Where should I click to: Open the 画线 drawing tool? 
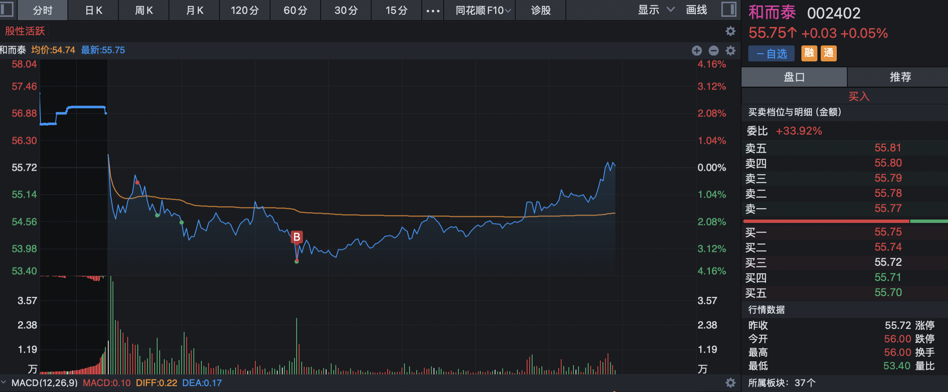coord(696,10)
